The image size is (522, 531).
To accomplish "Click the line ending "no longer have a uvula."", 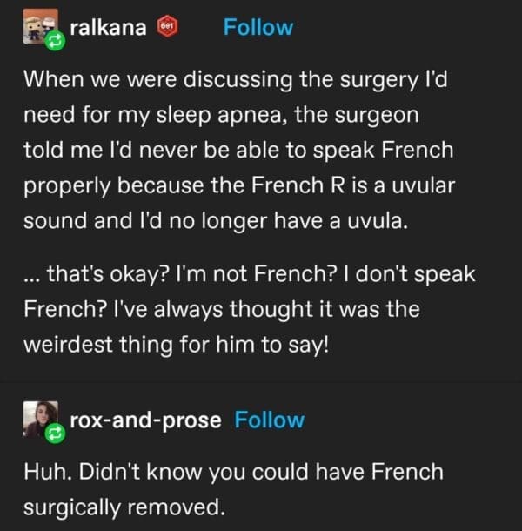I will (214, 219).
